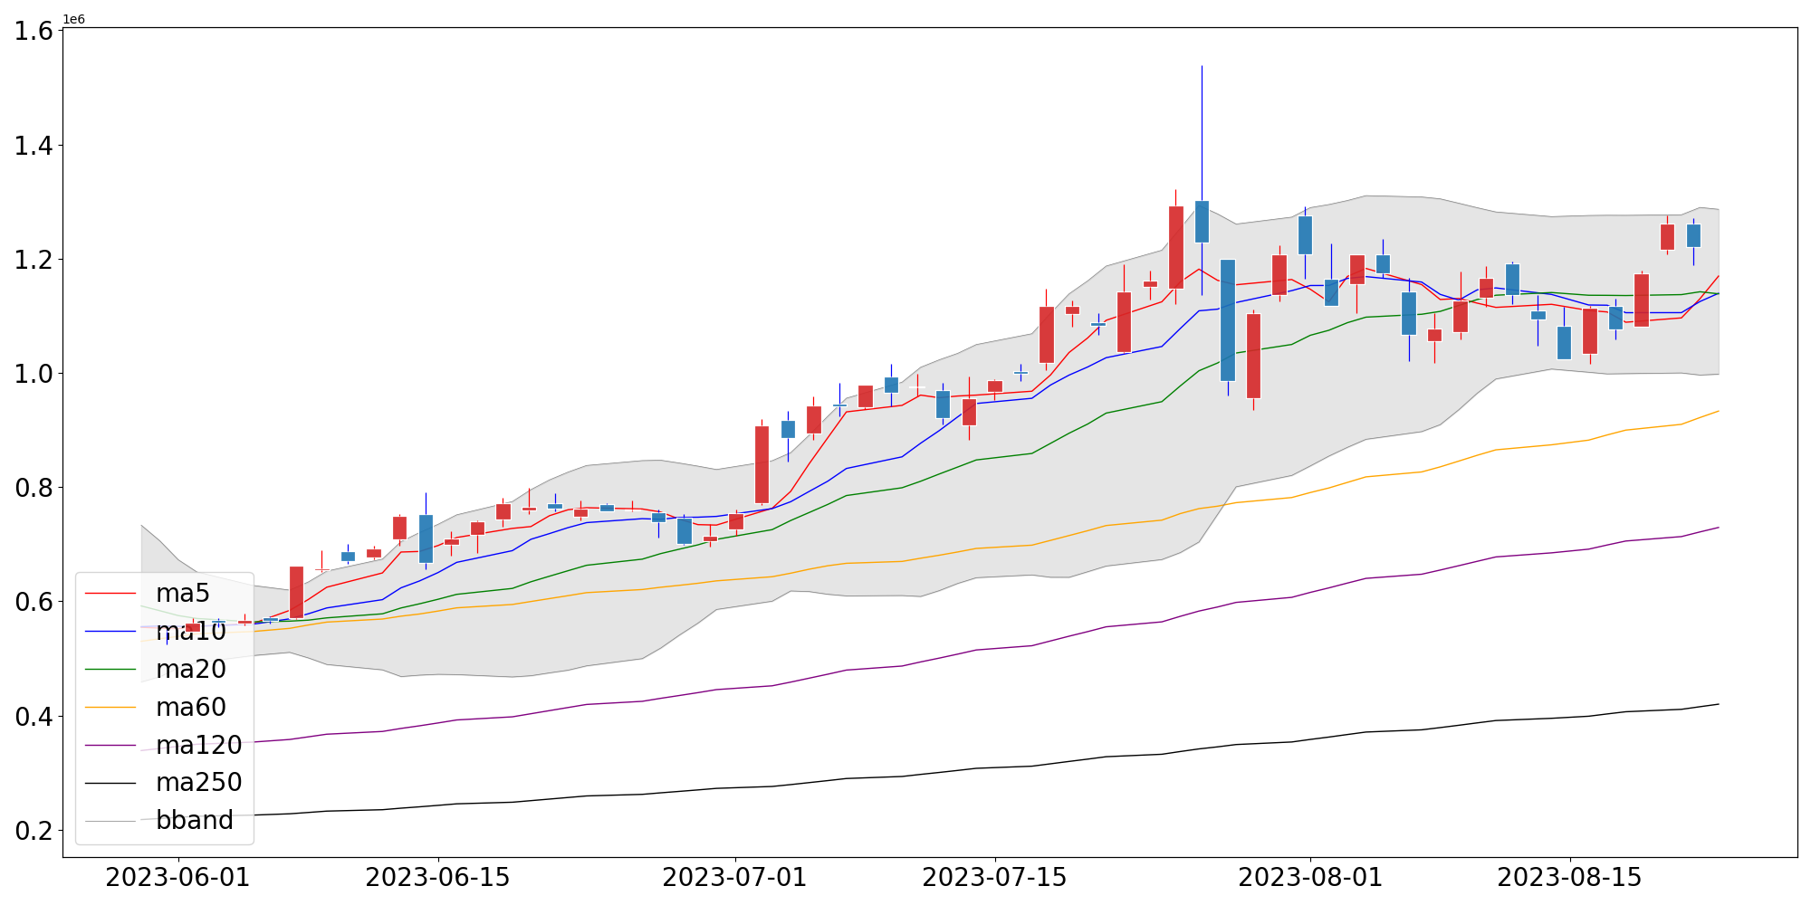1811x905 pixels.
Task: Click the 2023-06-01 x-axis date label
Action: click(178, 879)
